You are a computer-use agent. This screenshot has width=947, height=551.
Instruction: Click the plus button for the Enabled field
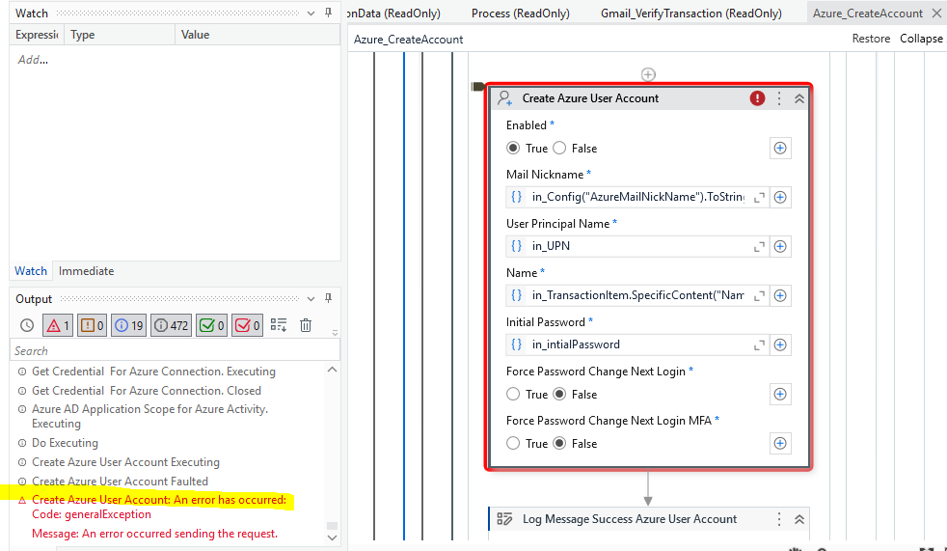[x=780, y=148]
